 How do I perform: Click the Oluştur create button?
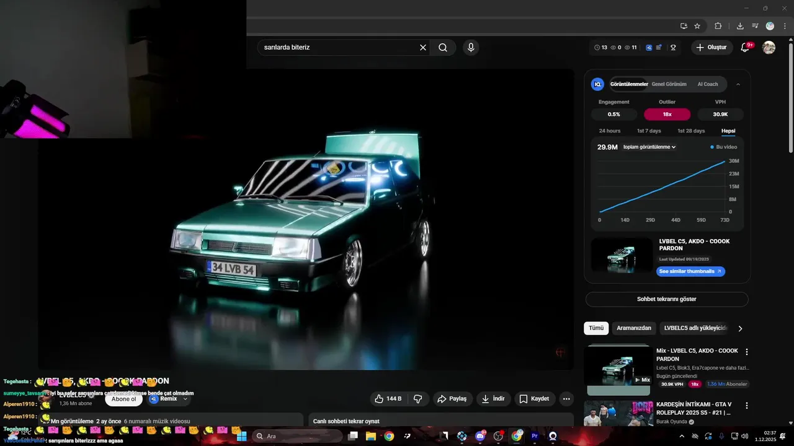(x=712, y=47)
